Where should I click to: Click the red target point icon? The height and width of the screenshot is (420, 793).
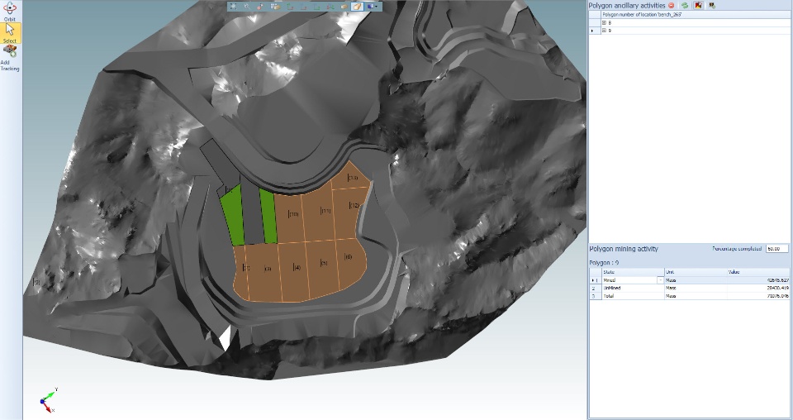coord(260,6)
